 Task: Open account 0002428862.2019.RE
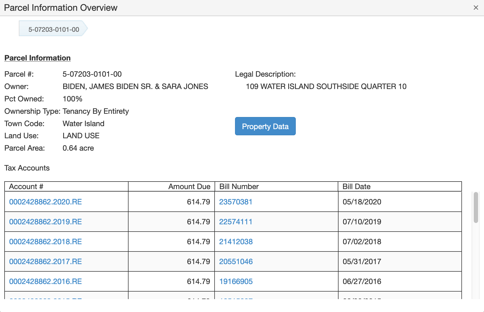[x=45, y=222]
